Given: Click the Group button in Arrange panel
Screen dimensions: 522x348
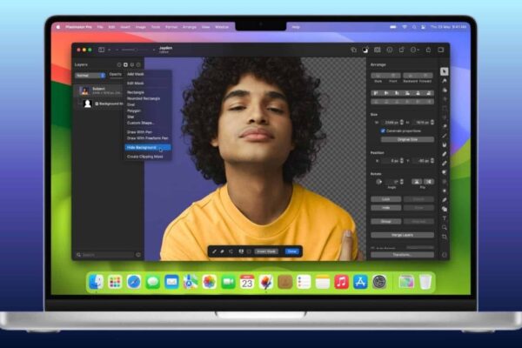Looking at the screenshot, I should pyautogui.click(x=385, y=222).
